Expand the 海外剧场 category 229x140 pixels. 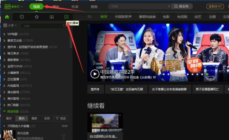coord(4,99)
